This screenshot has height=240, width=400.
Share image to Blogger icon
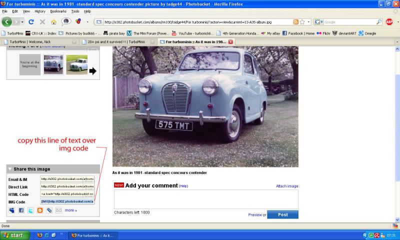pyautogui.click(x=40, y=210)
